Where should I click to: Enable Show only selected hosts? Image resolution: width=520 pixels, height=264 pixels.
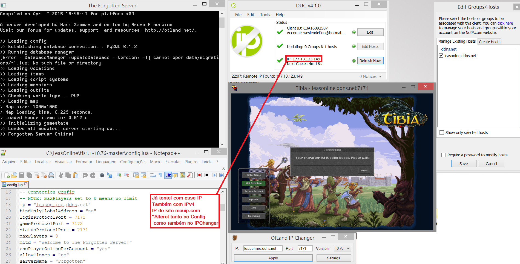click(x=442, y=133)
